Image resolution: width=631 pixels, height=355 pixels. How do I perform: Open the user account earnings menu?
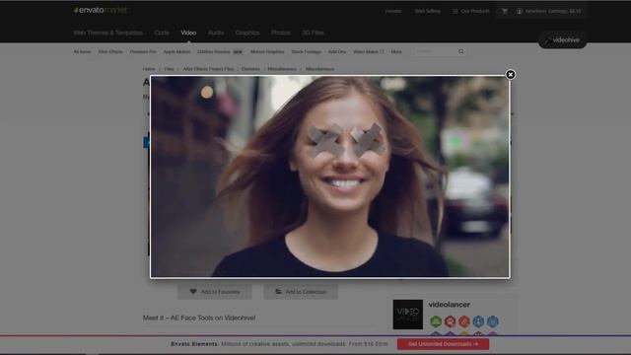point(549,11)
